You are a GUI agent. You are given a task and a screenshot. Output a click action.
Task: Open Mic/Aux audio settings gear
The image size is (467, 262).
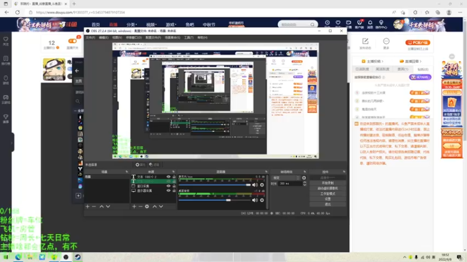(x=262, y=185)
